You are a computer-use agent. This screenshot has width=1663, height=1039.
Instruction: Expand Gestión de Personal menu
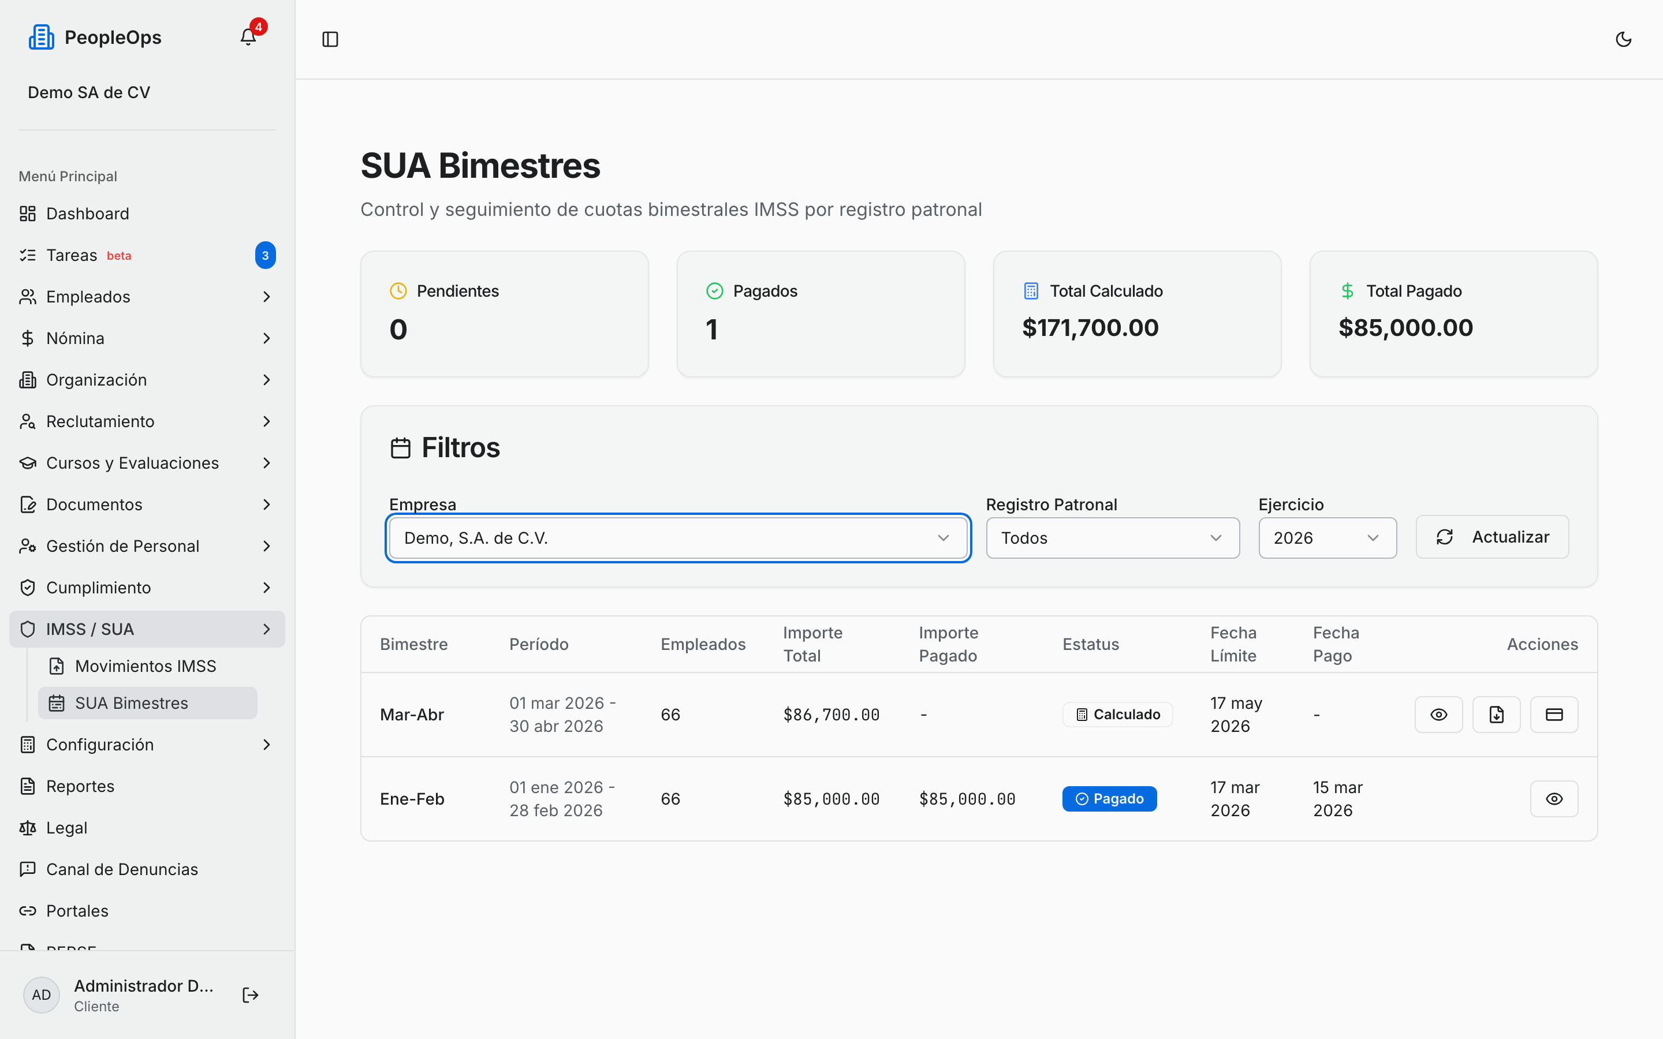pyautogui.click(x=147, y=546)
